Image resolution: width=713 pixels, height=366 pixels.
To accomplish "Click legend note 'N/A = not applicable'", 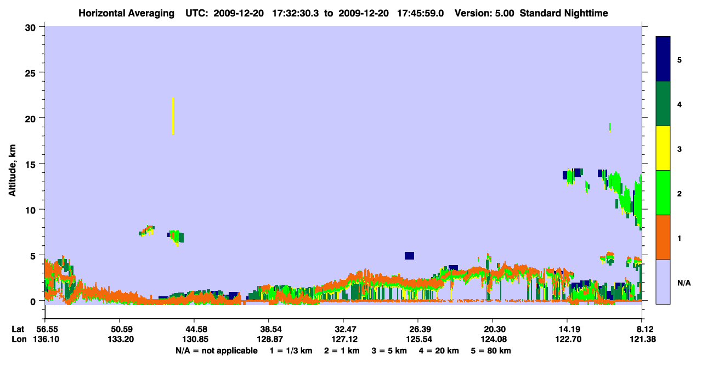I will [x=216, y=351].
